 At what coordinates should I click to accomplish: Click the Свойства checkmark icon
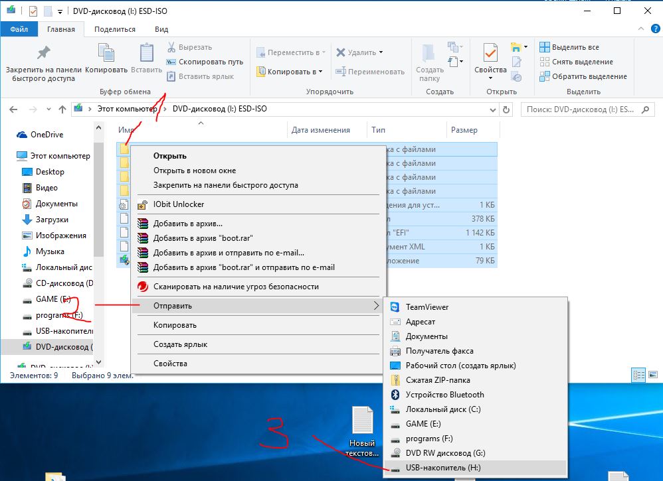(x=490, y=53)
